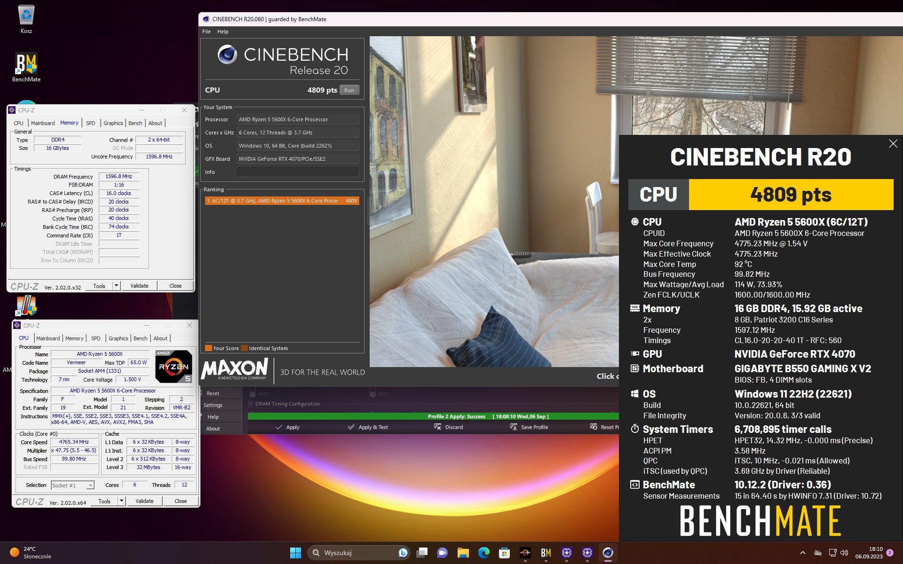Open About tab in the upper CPU-Z window
This screenshot has width=903, height=564.
[x=155, y=123]
